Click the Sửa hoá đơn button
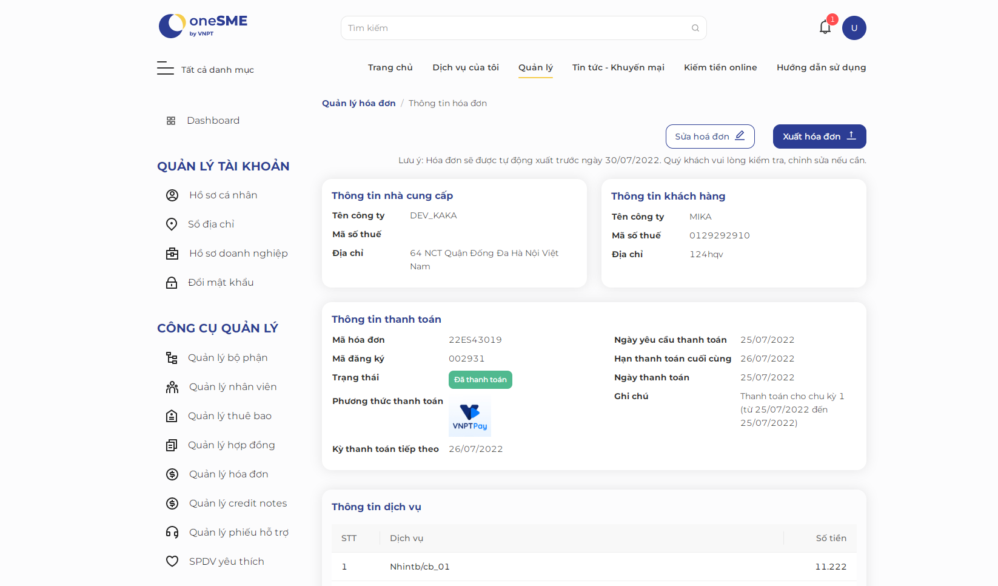The height and width of the screenshot is (586, 998). 710,136
